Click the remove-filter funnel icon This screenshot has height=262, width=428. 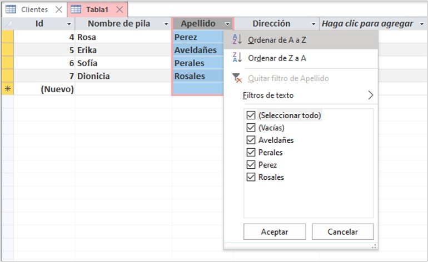pos(237,78)
